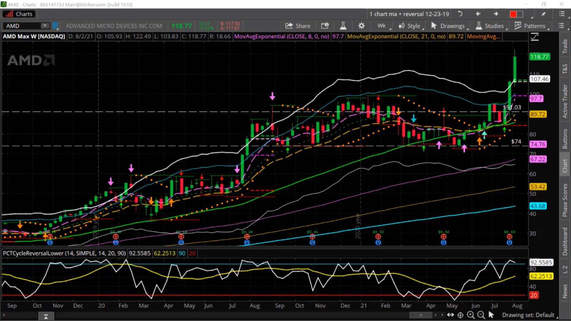The width and height of the screenshot is (571, 321).
Task: Click the saved chart name '1 chart ma + reversal 12-23-19'
Action: 409,14
